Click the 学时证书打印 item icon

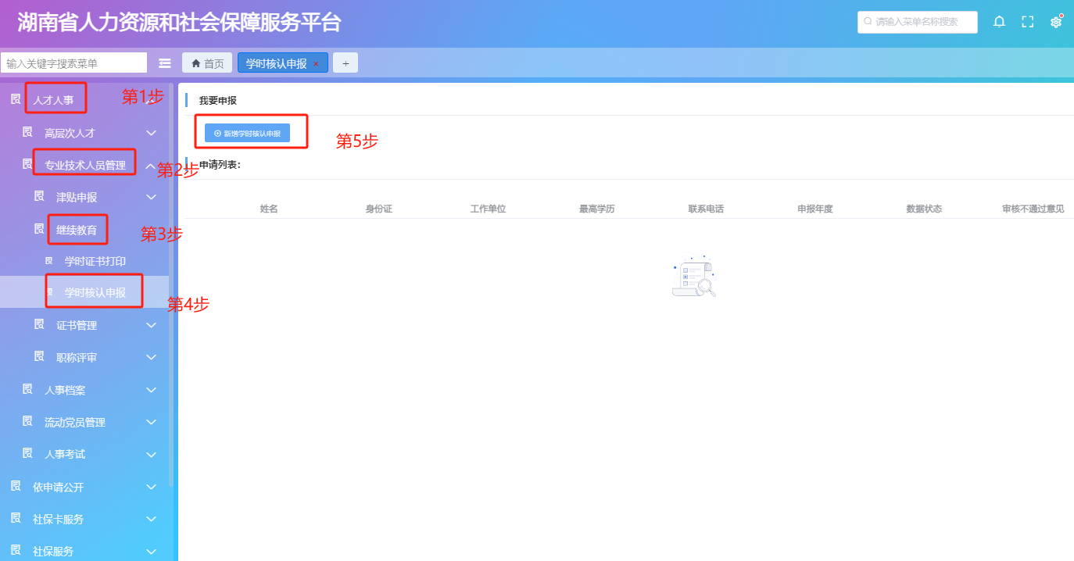click(49, 261)
